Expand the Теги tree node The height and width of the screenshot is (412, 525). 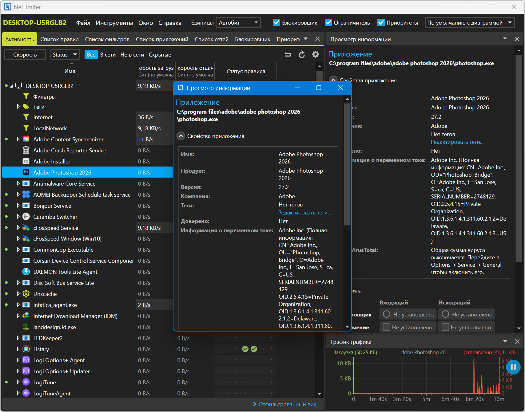pyautogui.click(x=18, y=107)
